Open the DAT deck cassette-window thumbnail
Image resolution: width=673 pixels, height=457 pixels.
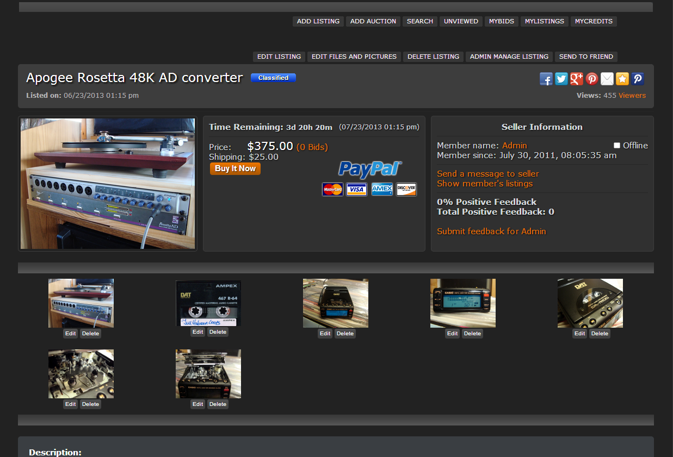590,303
